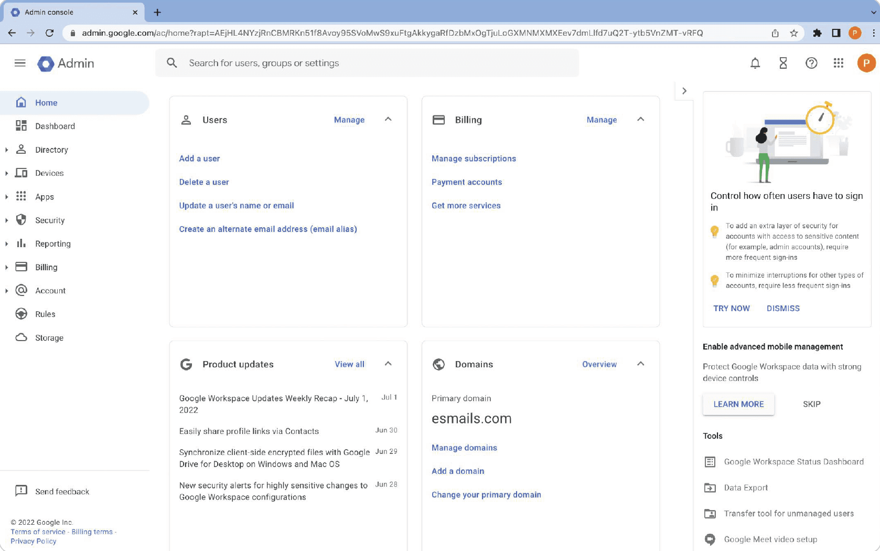The height and width of the screenshot is (551, 880).
Task: Click the browser address bar URL
Action: click(392, 33)
